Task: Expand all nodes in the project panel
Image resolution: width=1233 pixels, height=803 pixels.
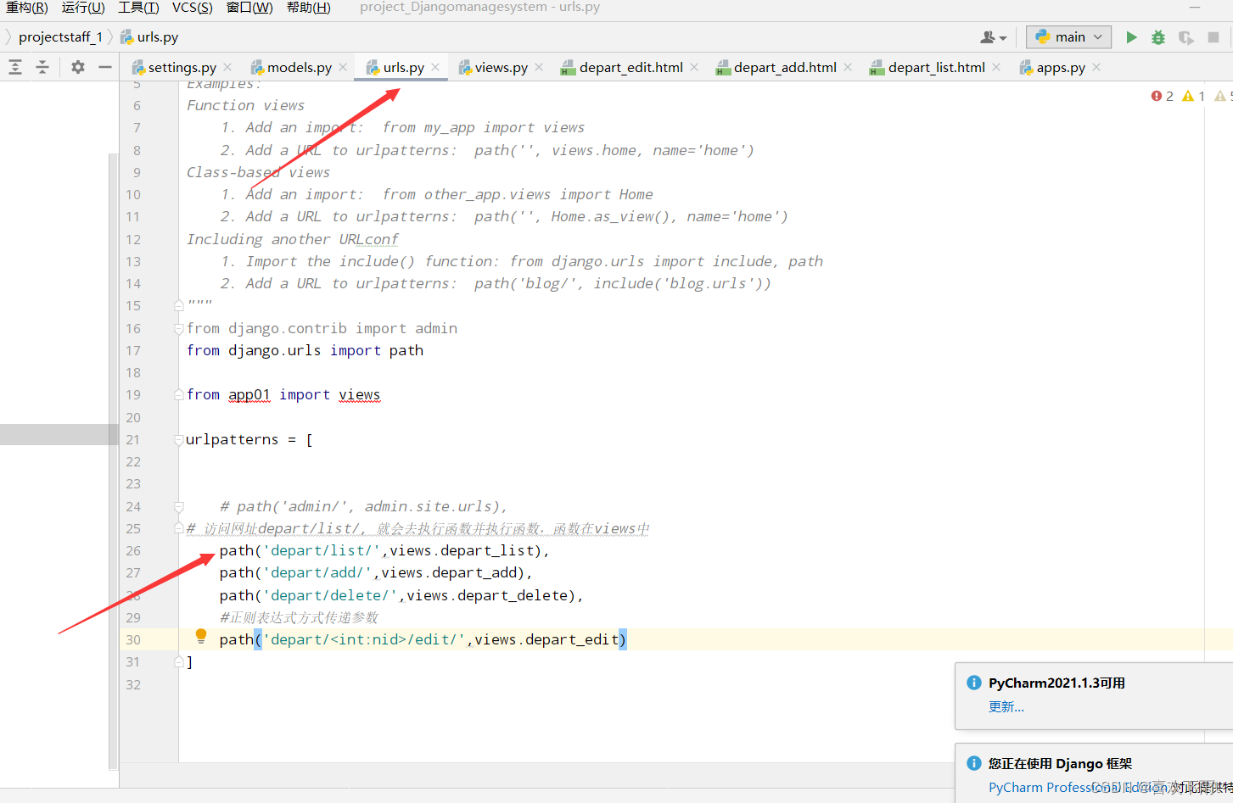Action: click(15, 67)
